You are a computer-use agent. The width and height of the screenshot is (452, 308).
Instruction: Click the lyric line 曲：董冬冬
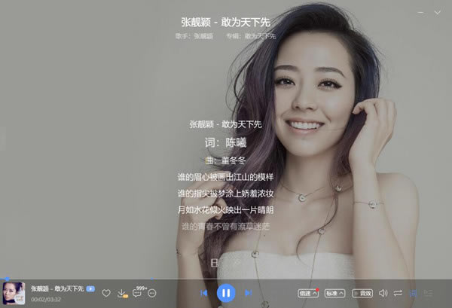click(225, 160)
